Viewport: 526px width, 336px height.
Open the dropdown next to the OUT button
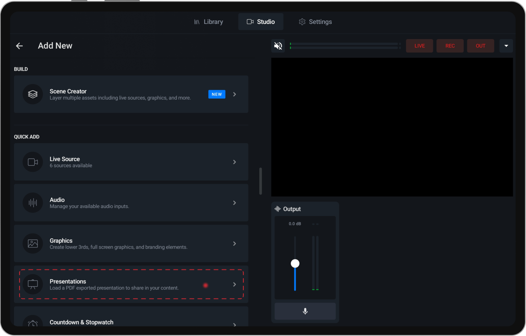pyautogui.click(x=506, y=45)
